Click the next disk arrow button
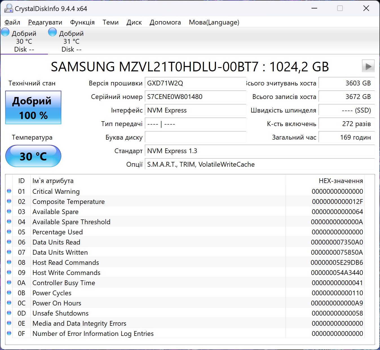This screenshot has height=350, width=380. 368,66
